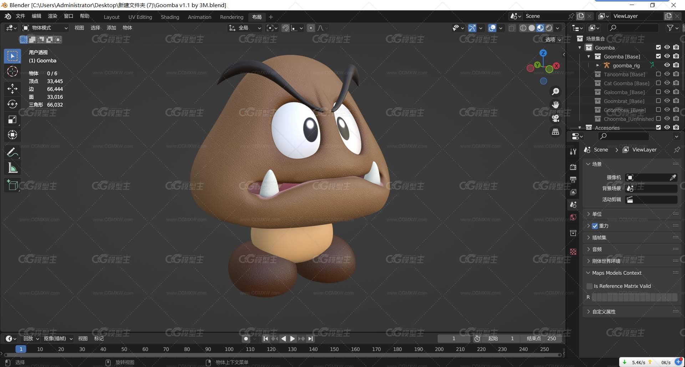
Task: Toggle the camera view icon
Action: [555, 118]
